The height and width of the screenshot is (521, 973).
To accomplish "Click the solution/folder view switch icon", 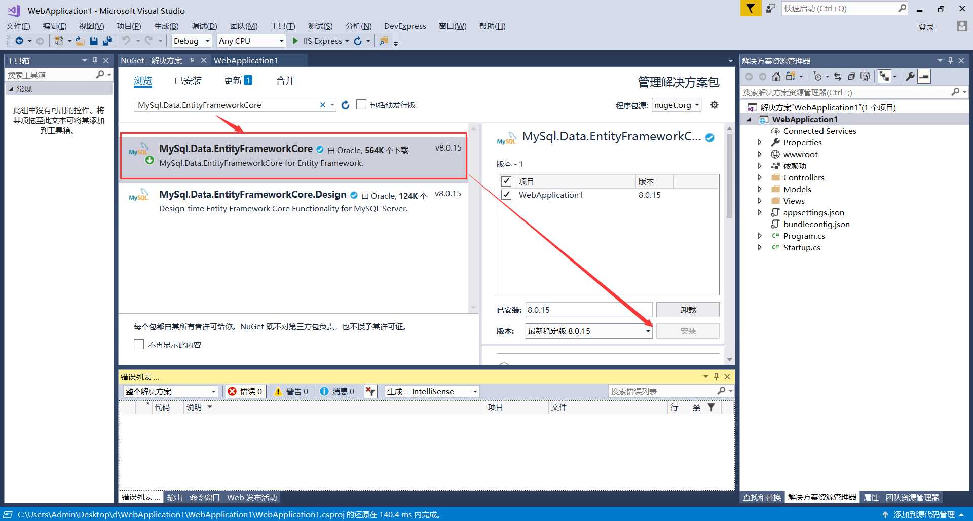I will point(791,77).
